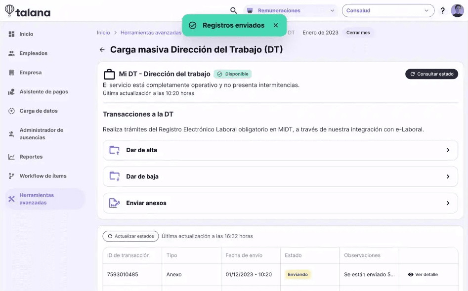Open the Empresa section icon
The image size is (468, 291).
[11, 72]
